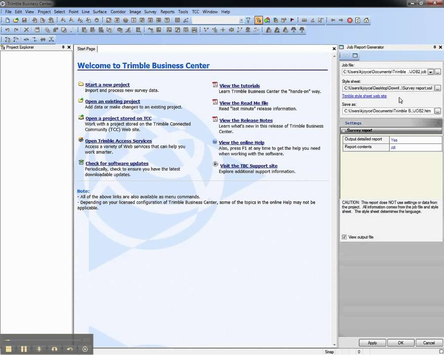This screenshot has width=444, height=355.
Task: Click the Snap status bar entry
Action: tap(329, 352)
